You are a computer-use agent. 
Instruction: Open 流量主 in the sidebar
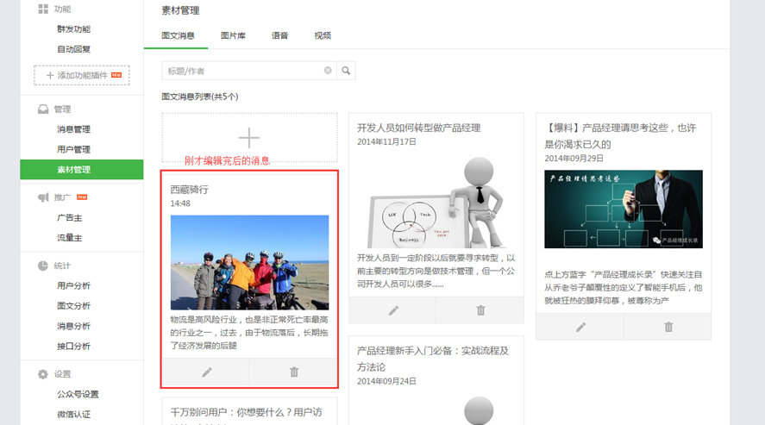[x=69, y=238]
